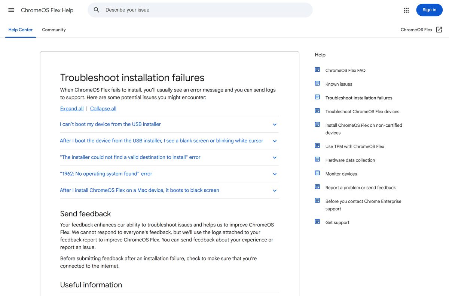Click the "Troubleshoot installation failures" page heading

[x=132, y=78]
